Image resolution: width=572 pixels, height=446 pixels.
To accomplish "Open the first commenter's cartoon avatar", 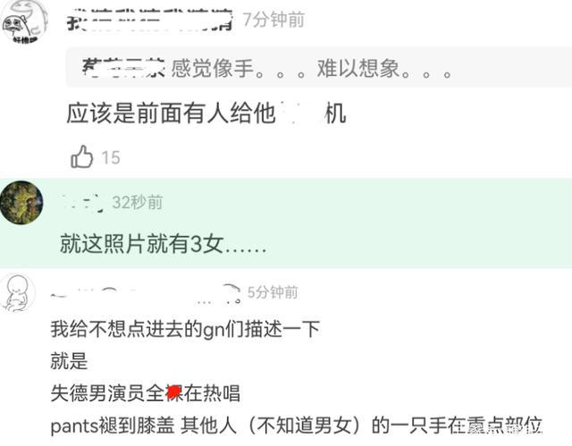I will pyautogui.click(x=24, y=21).
